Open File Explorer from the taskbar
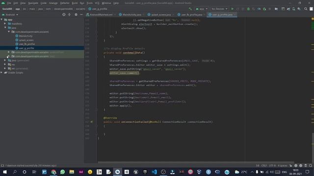 coord(72,172)
